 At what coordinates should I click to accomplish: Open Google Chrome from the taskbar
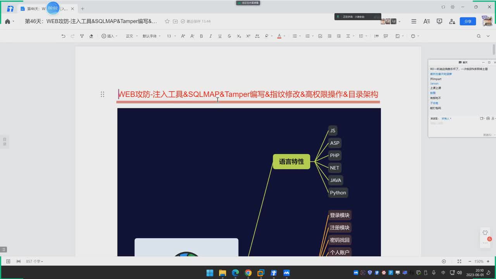click(248, 273)
